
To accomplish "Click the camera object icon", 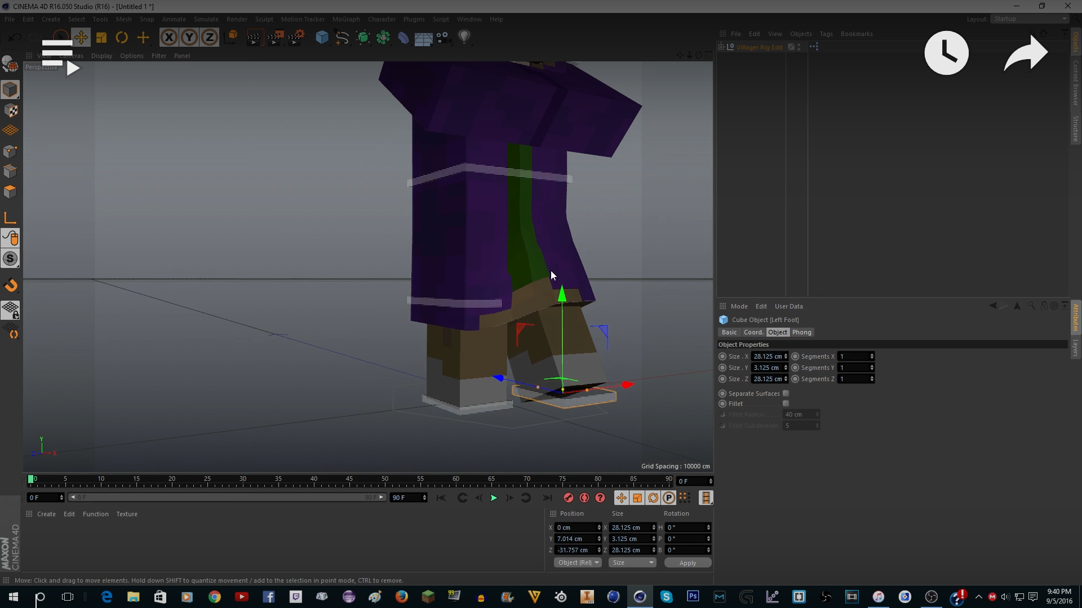I will (444, 38).
